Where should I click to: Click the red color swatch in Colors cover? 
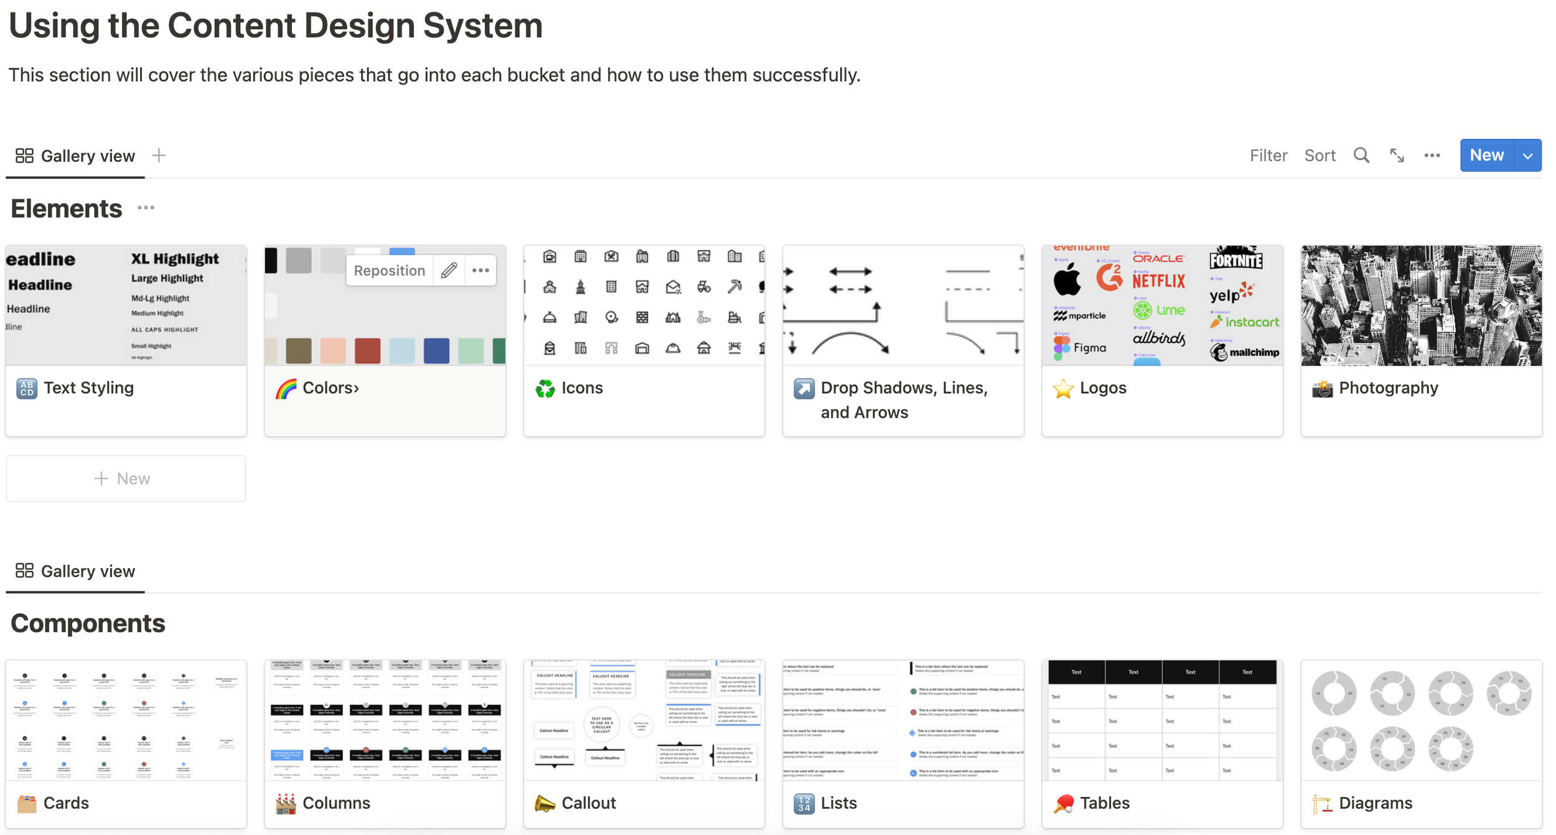(367, 351)
